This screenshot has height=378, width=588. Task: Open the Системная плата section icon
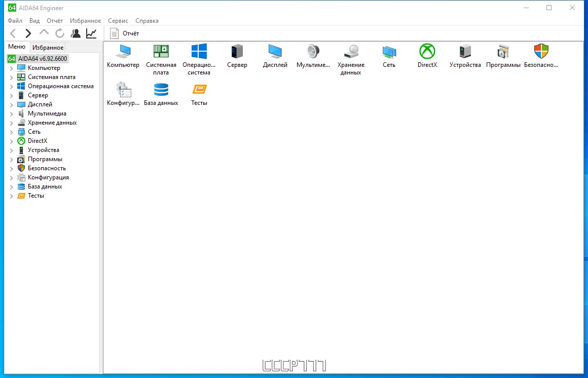(x=161, y=56)
